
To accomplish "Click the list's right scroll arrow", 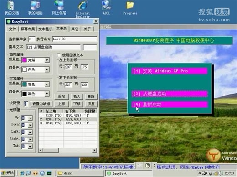I will 95,150.
